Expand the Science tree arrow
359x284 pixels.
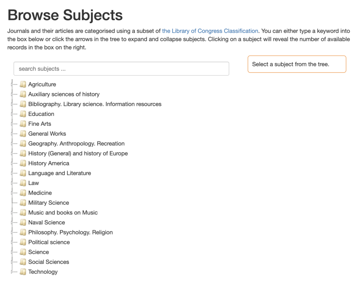(x=12, y=252)
